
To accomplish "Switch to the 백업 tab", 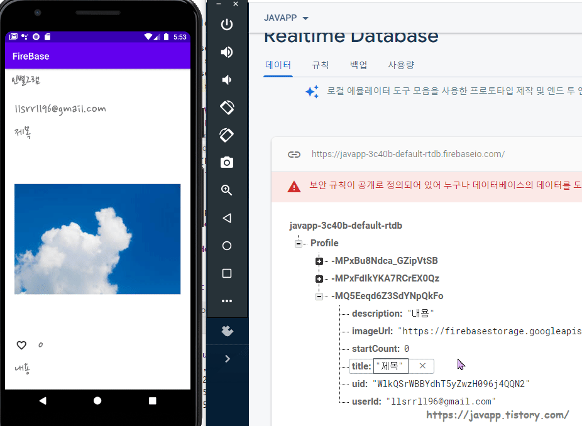I will click(358, 65).
